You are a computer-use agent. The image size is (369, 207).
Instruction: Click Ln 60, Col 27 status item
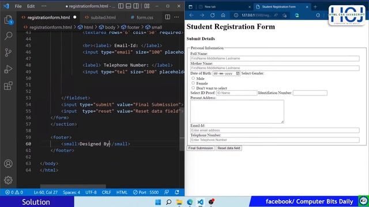click(x=46, y=192)
